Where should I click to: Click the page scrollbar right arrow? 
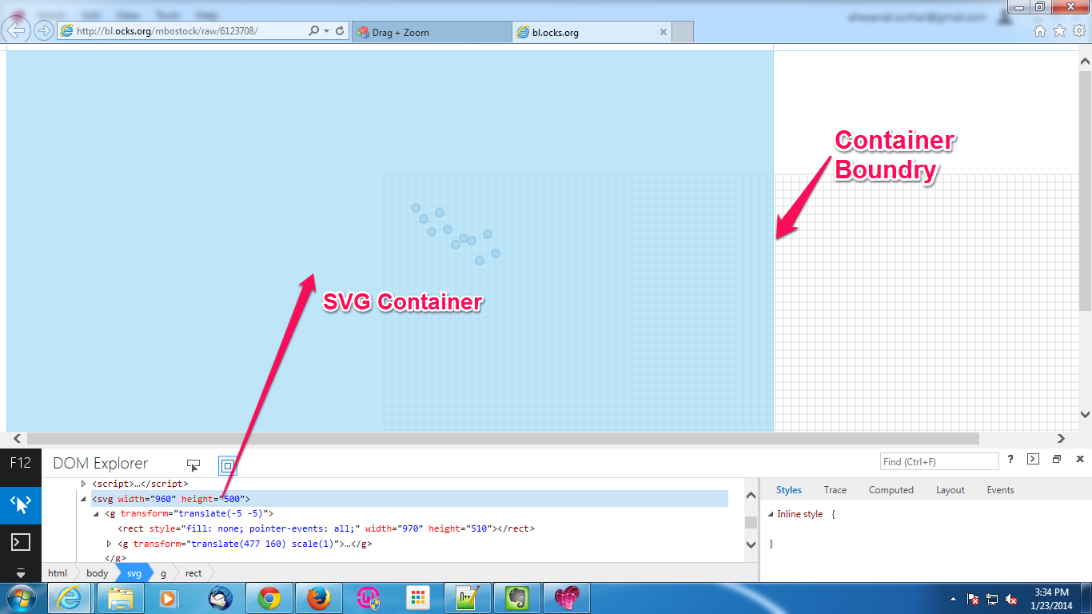click(1062, 438)
